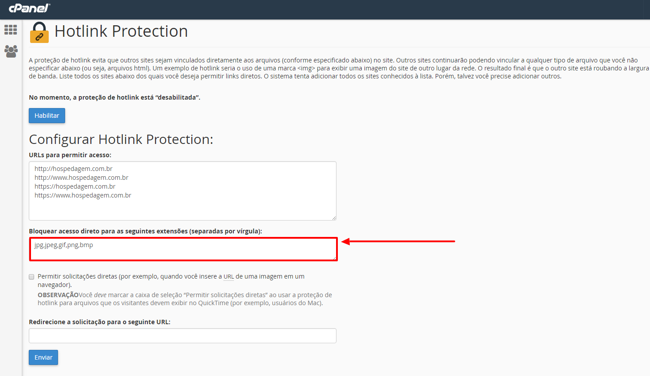This screenshot has width=650, height=376.
Task: Click the cPanel logo in header
Action: click(29, 8)
